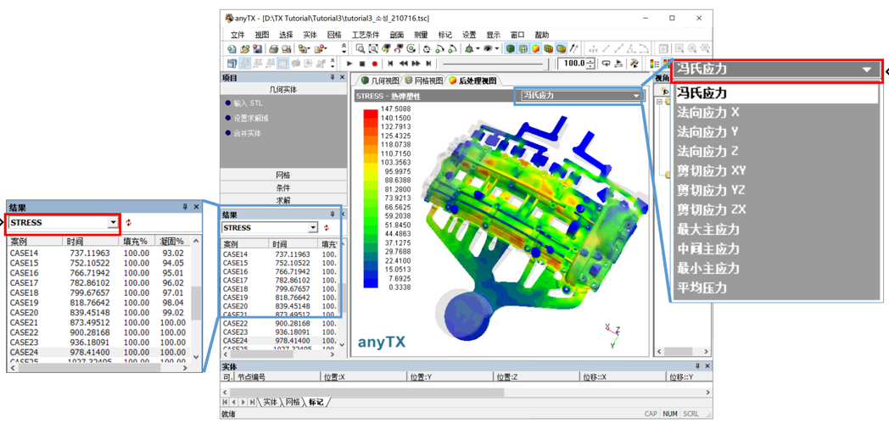Play the result animation
Viewport: 889px width, 429px height.
pos(349,64)
